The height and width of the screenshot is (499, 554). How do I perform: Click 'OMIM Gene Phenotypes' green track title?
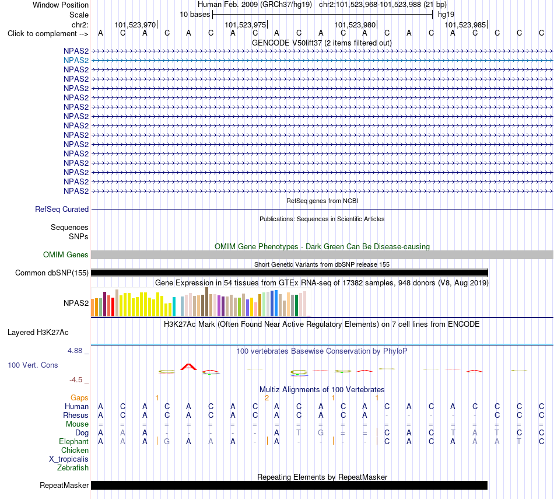coord(322,246)
